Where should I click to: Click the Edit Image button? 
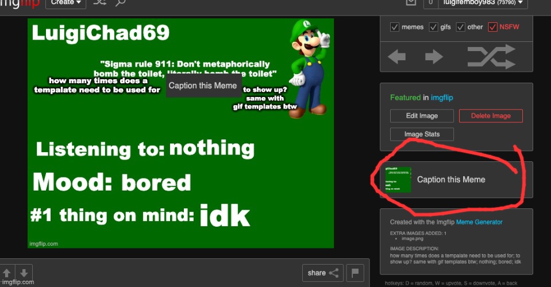(422, 116)
